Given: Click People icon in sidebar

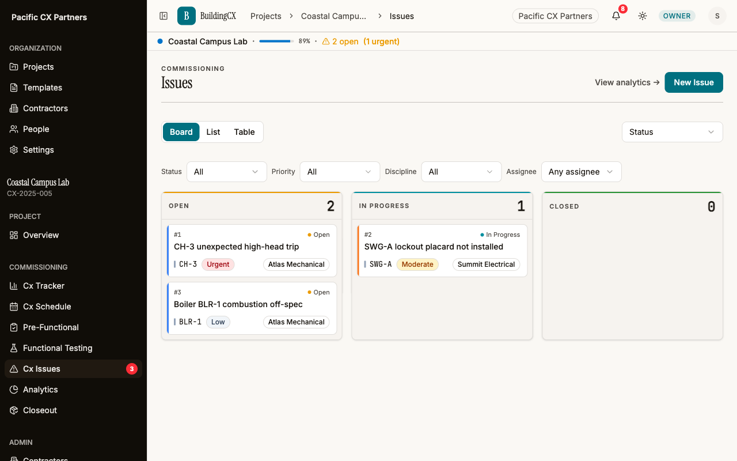Looking at the screenshot, I should coord(14,129).
